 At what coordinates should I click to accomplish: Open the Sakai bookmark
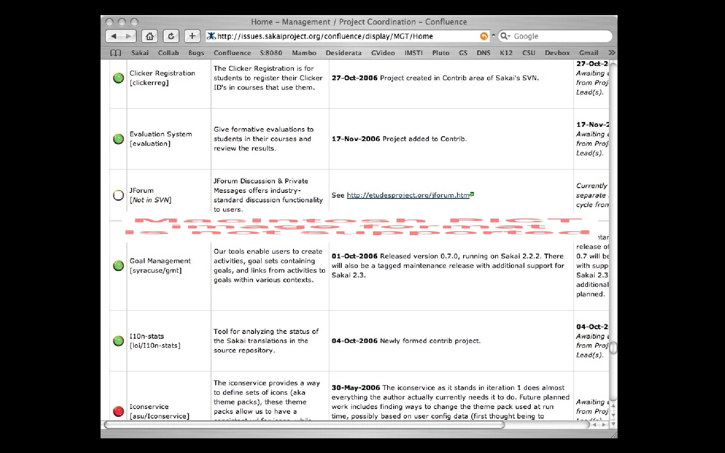[140, 53]
